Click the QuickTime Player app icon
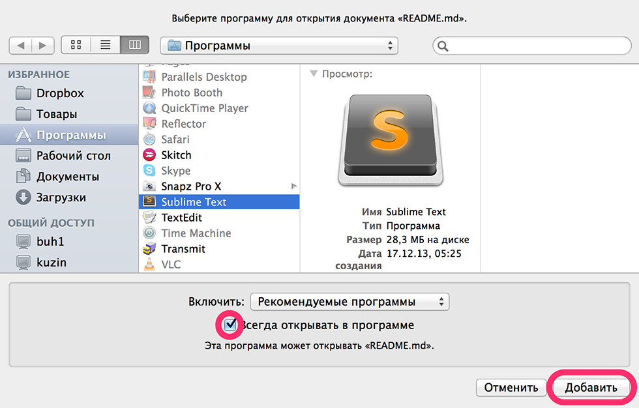This screenshot has width=639, height=408. coord(149,108)
